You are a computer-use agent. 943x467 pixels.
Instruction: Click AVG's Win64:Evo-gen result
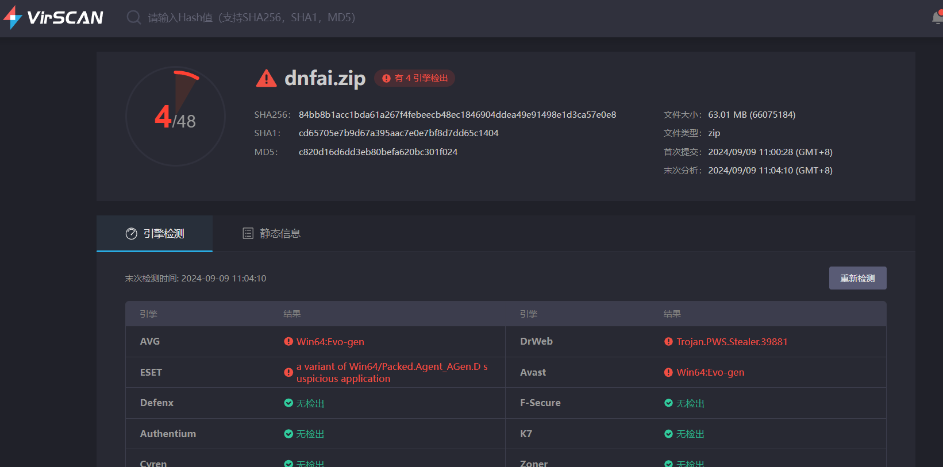(x=330, y=342)
